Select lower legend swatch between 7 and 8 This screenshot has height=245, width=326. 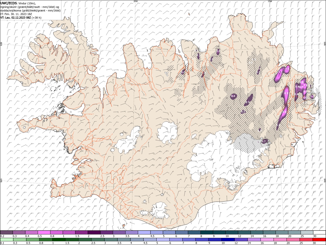coord(189,240)
